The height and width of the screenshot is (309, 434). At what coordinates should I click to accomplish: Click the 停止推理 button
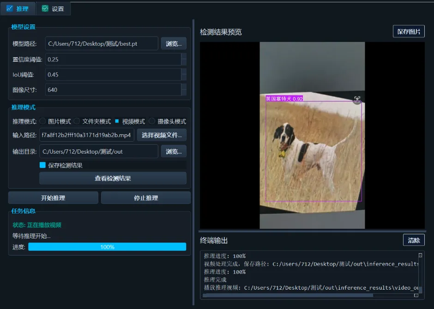pos(146,198)
